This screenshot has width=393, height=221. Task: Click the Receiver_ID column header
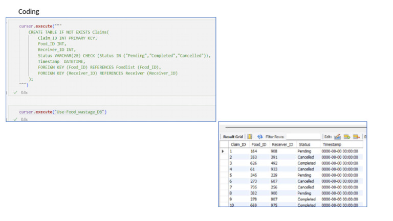coord(282,144)
